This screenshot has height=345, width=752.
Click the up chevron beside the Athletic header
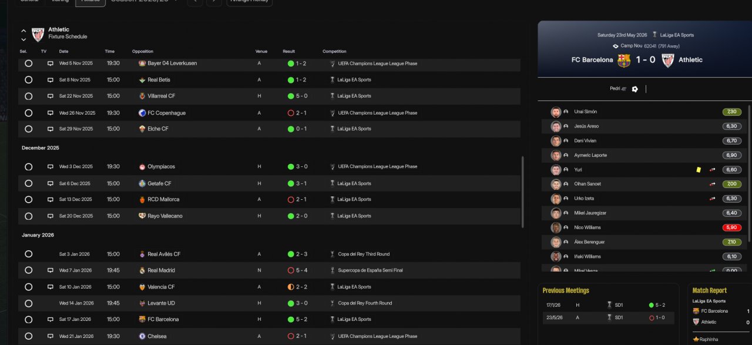click(23, 31)
